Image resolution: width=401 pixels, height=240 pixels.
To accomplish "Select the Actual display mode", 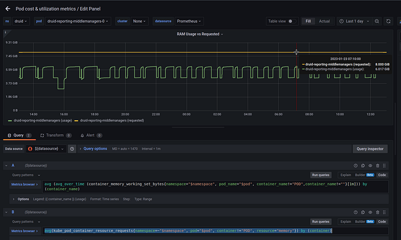I will [324, 21].
